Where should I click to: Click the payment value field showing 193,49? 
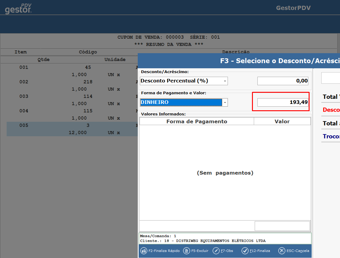tap(283, 102)
